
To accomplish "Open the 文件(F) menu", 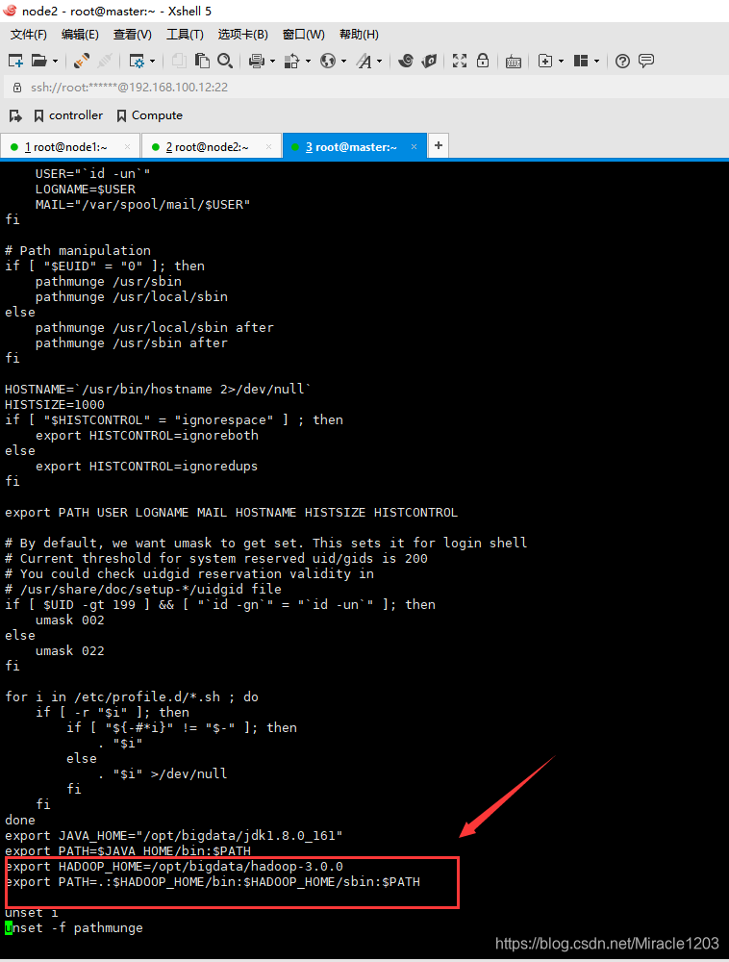I will pos(29,35).
